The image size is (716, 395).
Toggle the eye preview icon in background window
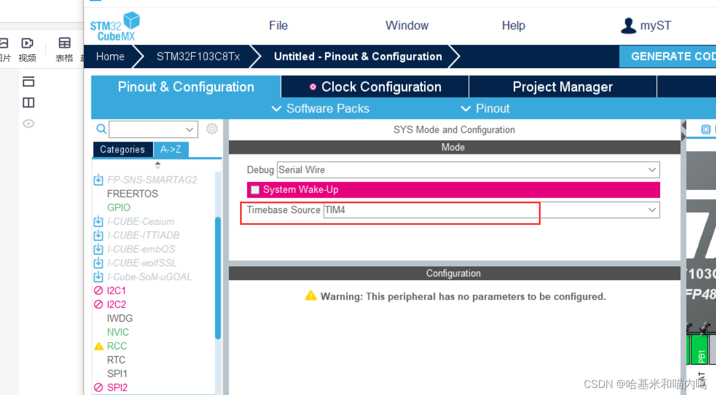pyautogui.click(x=29, y=124)
